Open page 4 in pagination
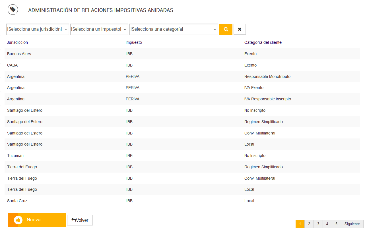The width and height of the screenshot is (365, 234). [327, 224]
